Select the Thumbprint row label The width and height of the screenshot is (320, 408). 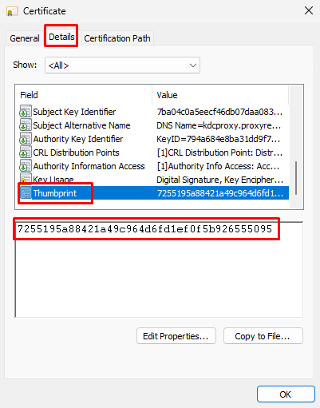tap(55, 193)
